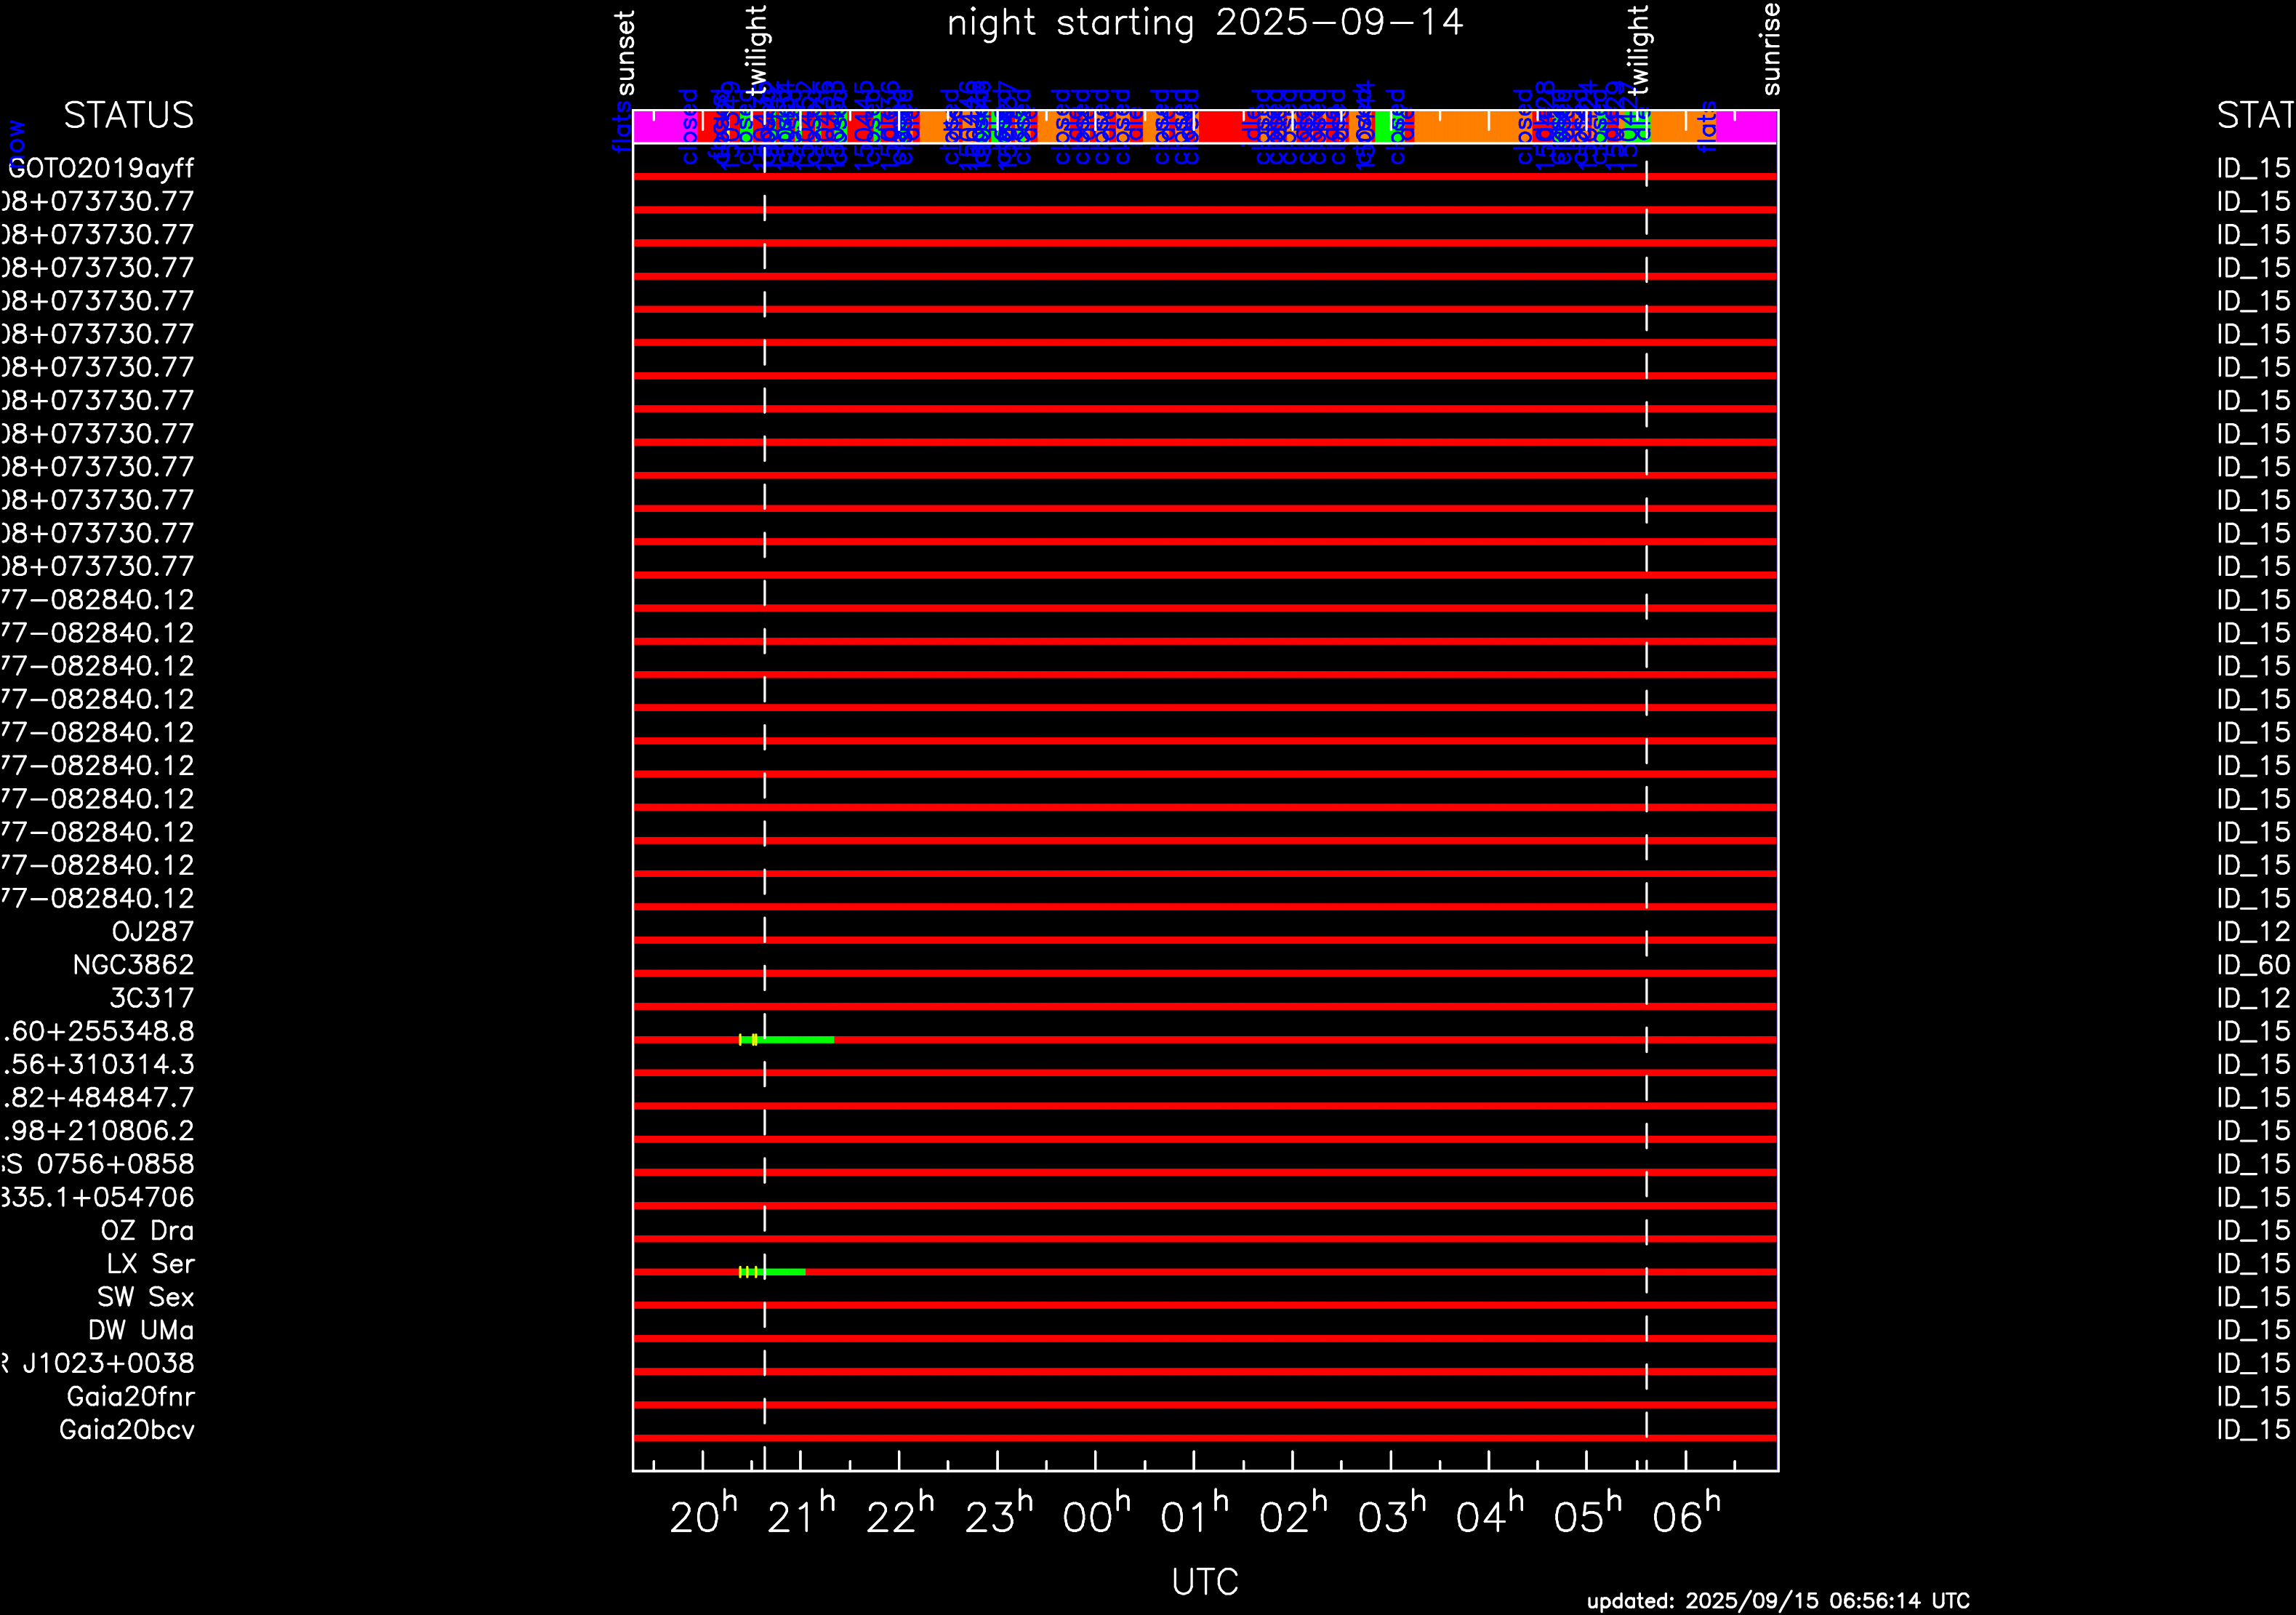Screen dimensions: 2296x1615
Task: Click the sunrise marker label
Action: (x=1770, y=50)
